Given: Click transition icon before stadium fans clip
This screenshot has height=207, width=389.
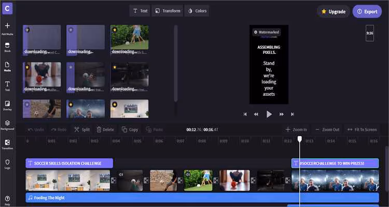Looking at the screenshot, I should 288,180.
